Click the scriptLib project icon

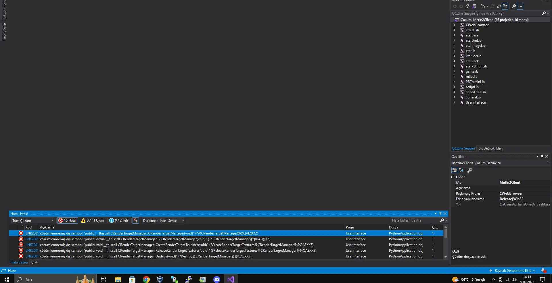click(x=462, y=87)
